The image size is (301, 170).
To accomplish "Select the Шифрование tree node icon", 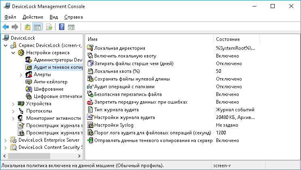I will [29, 89].
